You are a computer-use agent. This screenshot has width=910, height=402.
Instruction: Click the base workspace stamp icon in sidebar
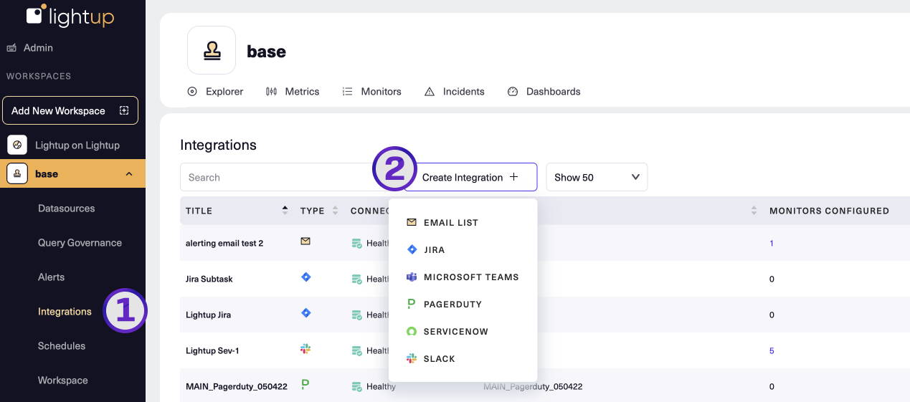tap(17, 173)
